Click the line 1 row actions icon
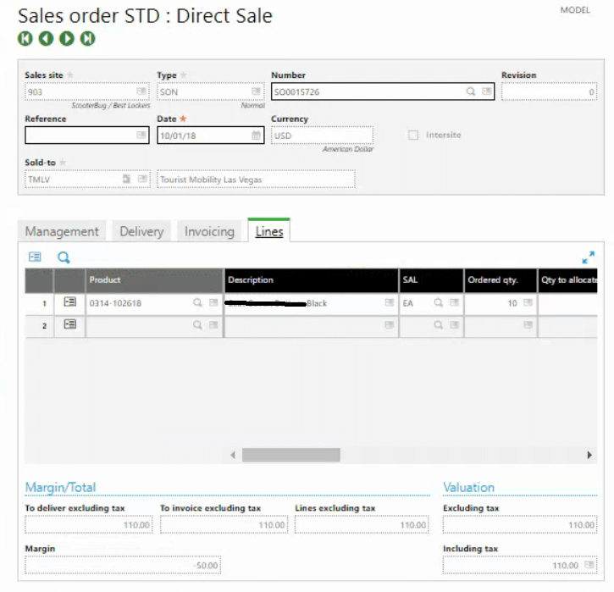614x592 pixels. tap(69, 302)
